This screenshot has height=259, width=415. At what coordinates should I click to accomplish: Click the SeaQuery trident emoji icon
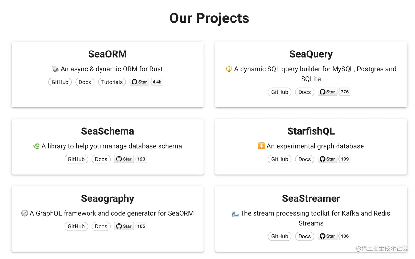(x=229, y=69)
